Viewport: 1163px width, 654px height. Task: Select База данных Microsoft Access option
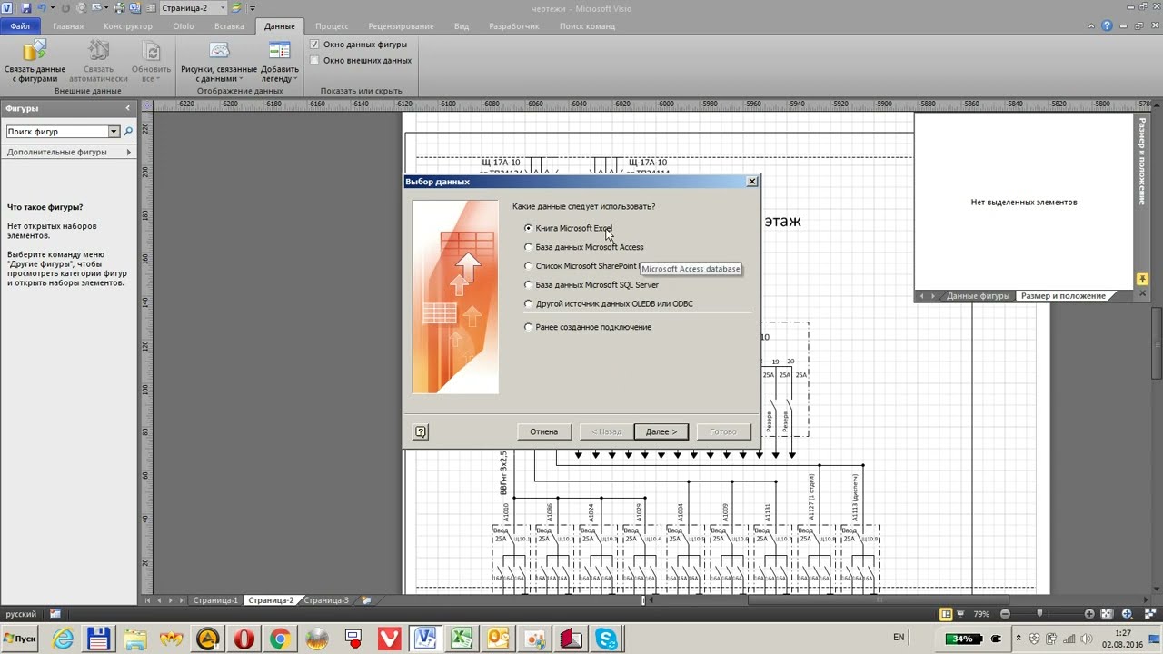coord(529,247)
